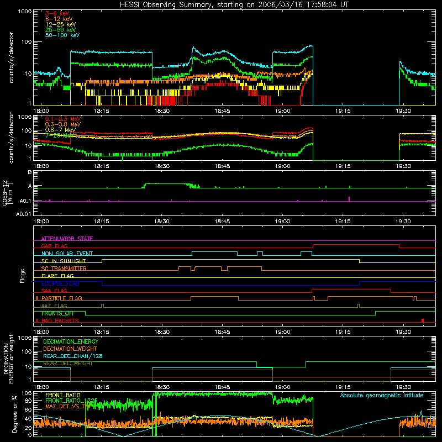Click the HESSI Observing Summary title text
This screenshot has width=442, height=442.
tap(234, 5)
